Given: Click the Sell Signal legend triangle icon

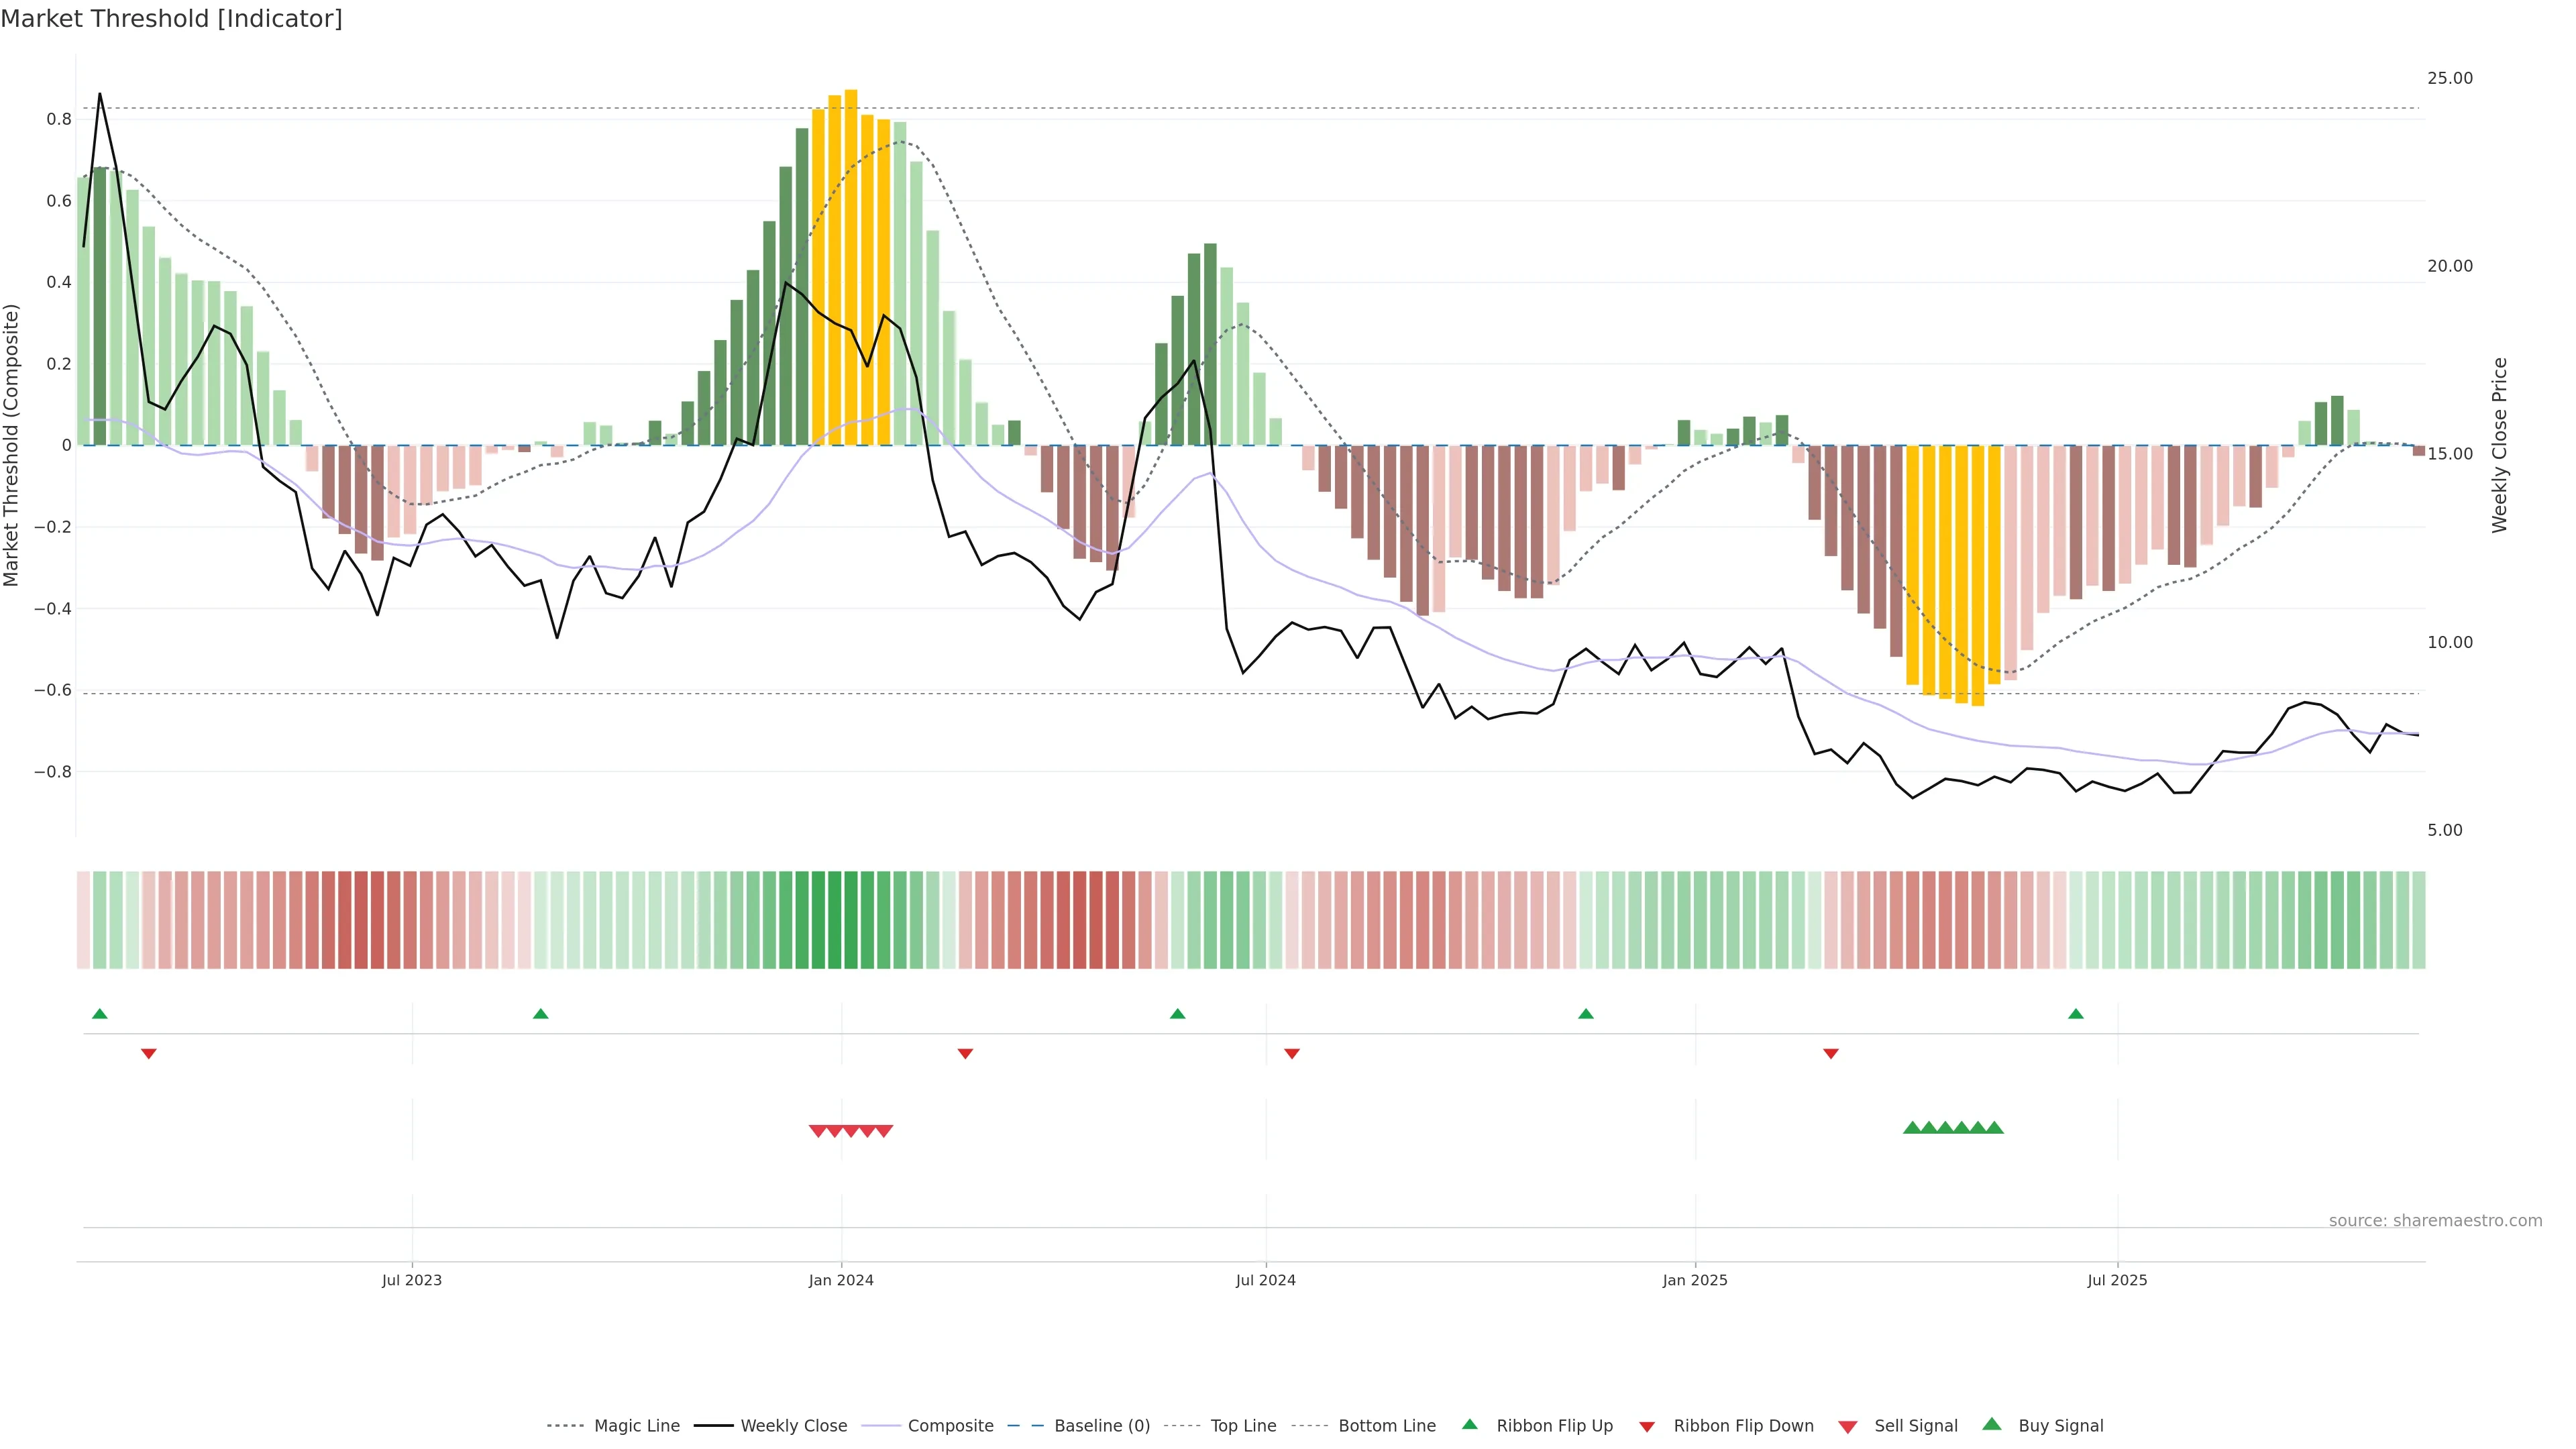Looking at the screenshot, I should pos(1848,1426).
